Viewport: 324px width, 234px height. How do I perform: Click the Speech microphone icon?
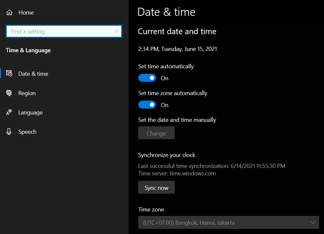[9, 132]
